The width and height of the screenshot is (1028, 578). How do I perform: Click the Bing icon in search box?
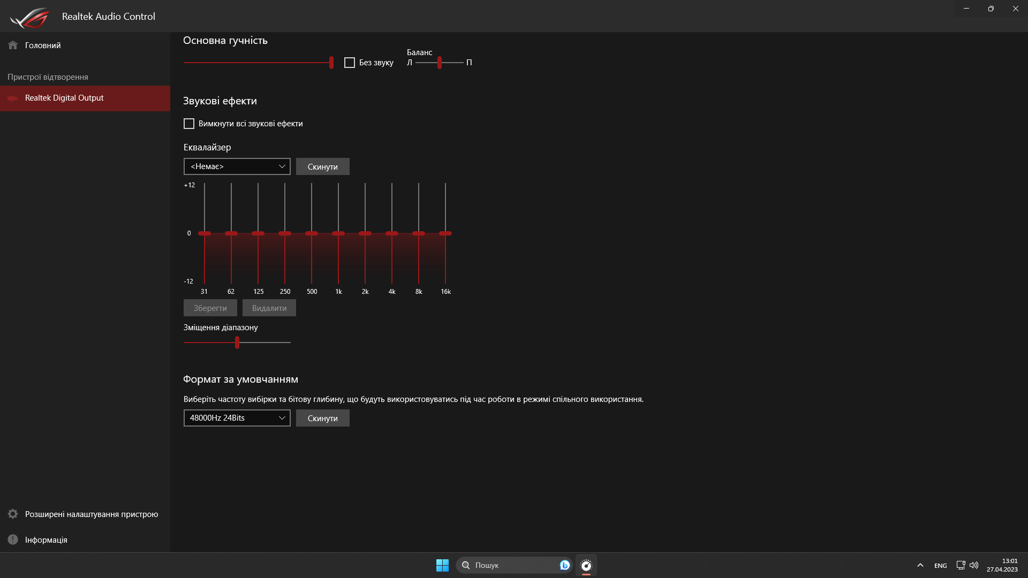[564, 565]
